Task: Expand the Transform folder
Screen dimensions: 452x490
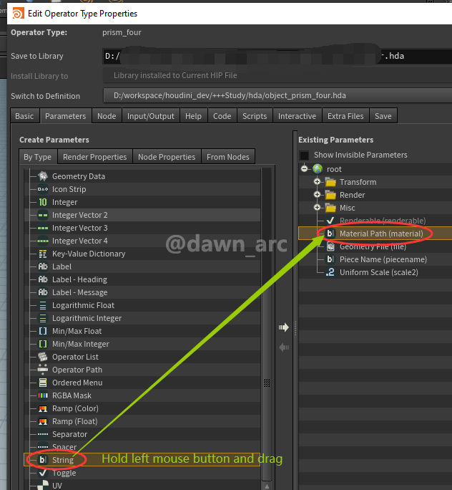Action: [x=317, y=182]
